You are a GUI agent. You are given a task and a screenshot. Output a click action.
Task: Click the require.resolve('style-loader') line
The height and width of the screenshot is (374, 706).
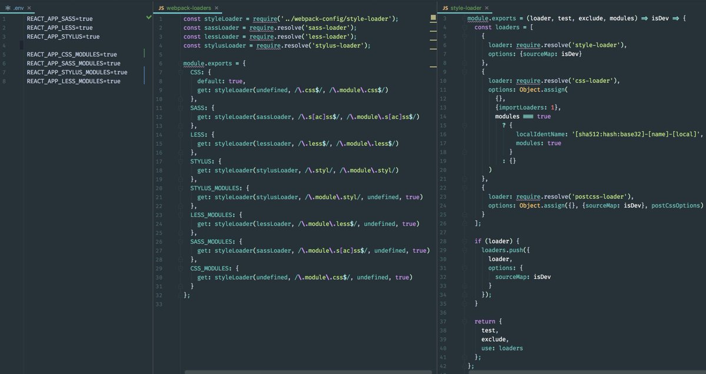557,45
